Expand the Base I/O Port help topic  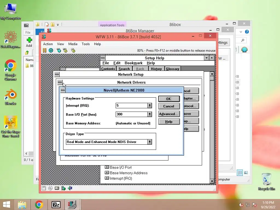point(107,167)
